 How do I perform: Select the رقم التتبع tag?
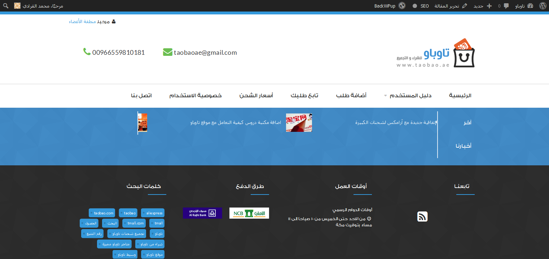click(x=92, y=233)
